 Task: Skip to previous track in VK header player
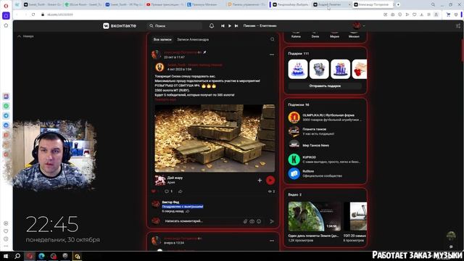223,26
